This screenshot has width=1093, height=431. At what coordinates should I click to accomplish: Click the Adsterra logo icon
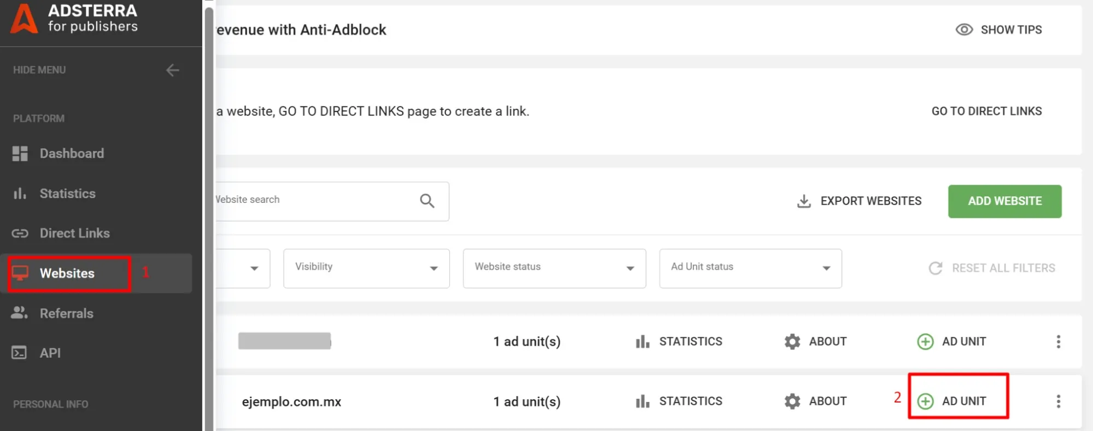click(24, 19)
